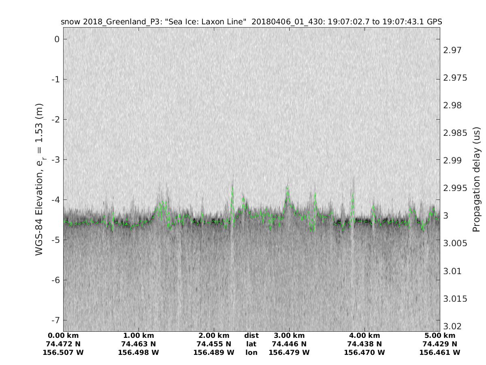This screenshot has width=486, height=365.
Task: Click the 'dist' legend label below the plot
Action: tap(252, 335)
